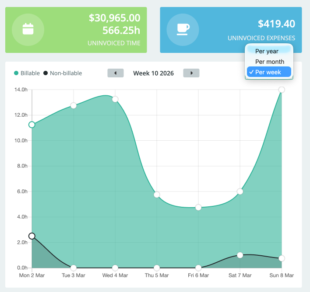The height and width of the screenshot is (292, 310).
Task: Click the Fri 6 Mar axis label
Action: pos(198,275)
